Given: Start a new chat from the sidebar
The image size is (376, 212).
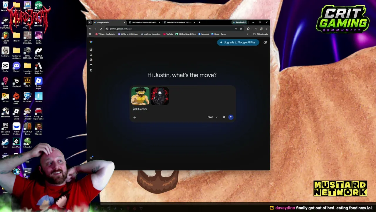Looking at the screenshot, I should pos(91,49).
